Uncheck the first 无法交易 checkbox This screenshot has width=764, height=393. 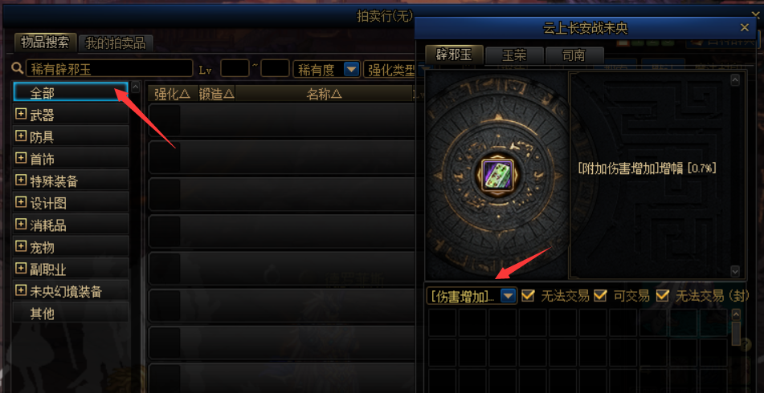click(x=528, y=295)
